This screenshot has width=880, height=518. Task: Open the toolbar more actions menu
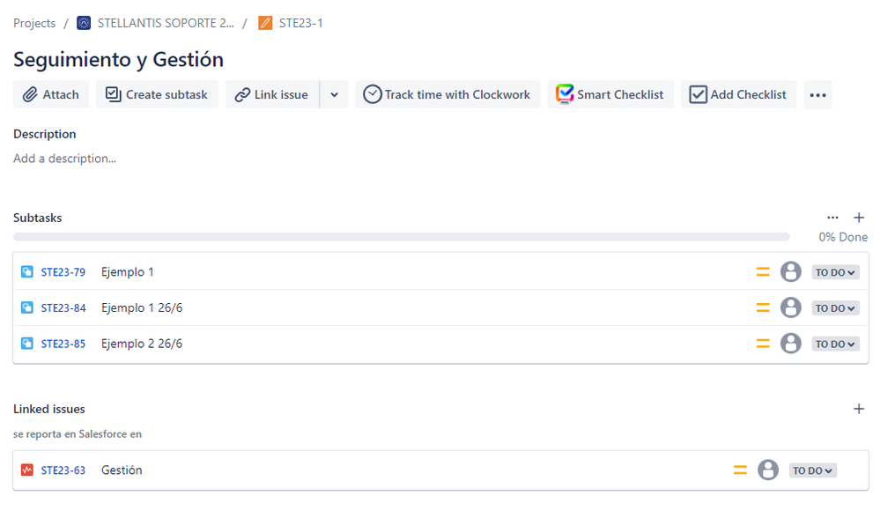click(817, 94)
